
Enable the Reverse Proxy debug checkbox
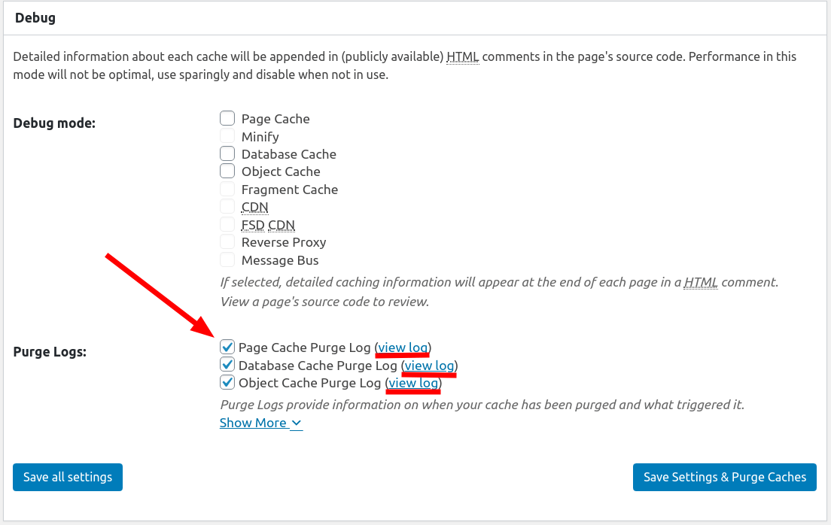(227, 241)
